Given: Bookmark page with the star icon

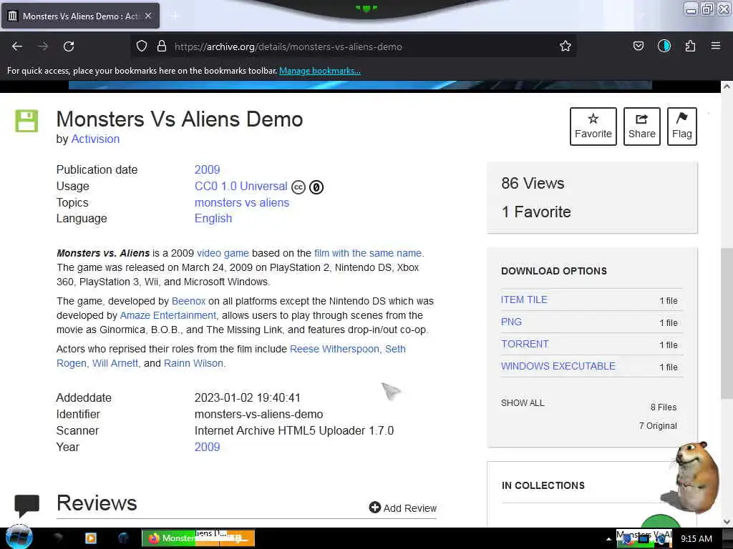Looking at the screenshot, I should click(x=565, y=46).
